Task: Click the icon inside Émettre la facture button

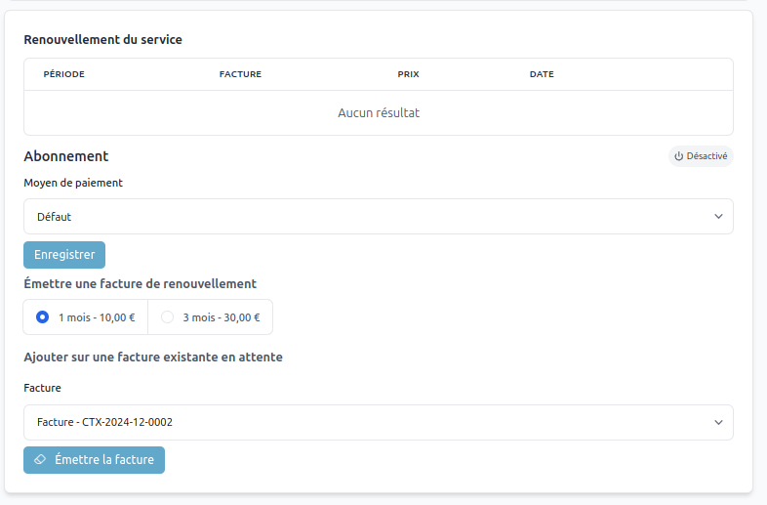Action: tap(40, 460)
